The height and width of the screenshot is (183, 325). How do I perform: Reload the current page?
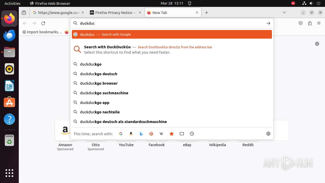43,23
